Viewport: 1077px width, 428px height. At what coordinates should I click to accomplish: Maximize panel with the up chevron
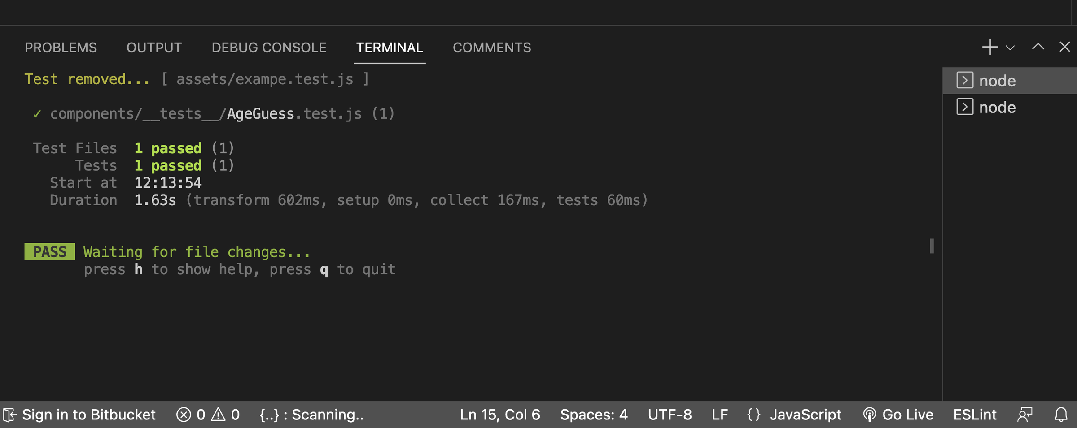(x=1038, y=47)
